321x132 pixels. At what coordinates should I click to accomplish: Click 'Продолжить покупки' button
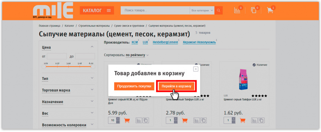coord(134,86)
